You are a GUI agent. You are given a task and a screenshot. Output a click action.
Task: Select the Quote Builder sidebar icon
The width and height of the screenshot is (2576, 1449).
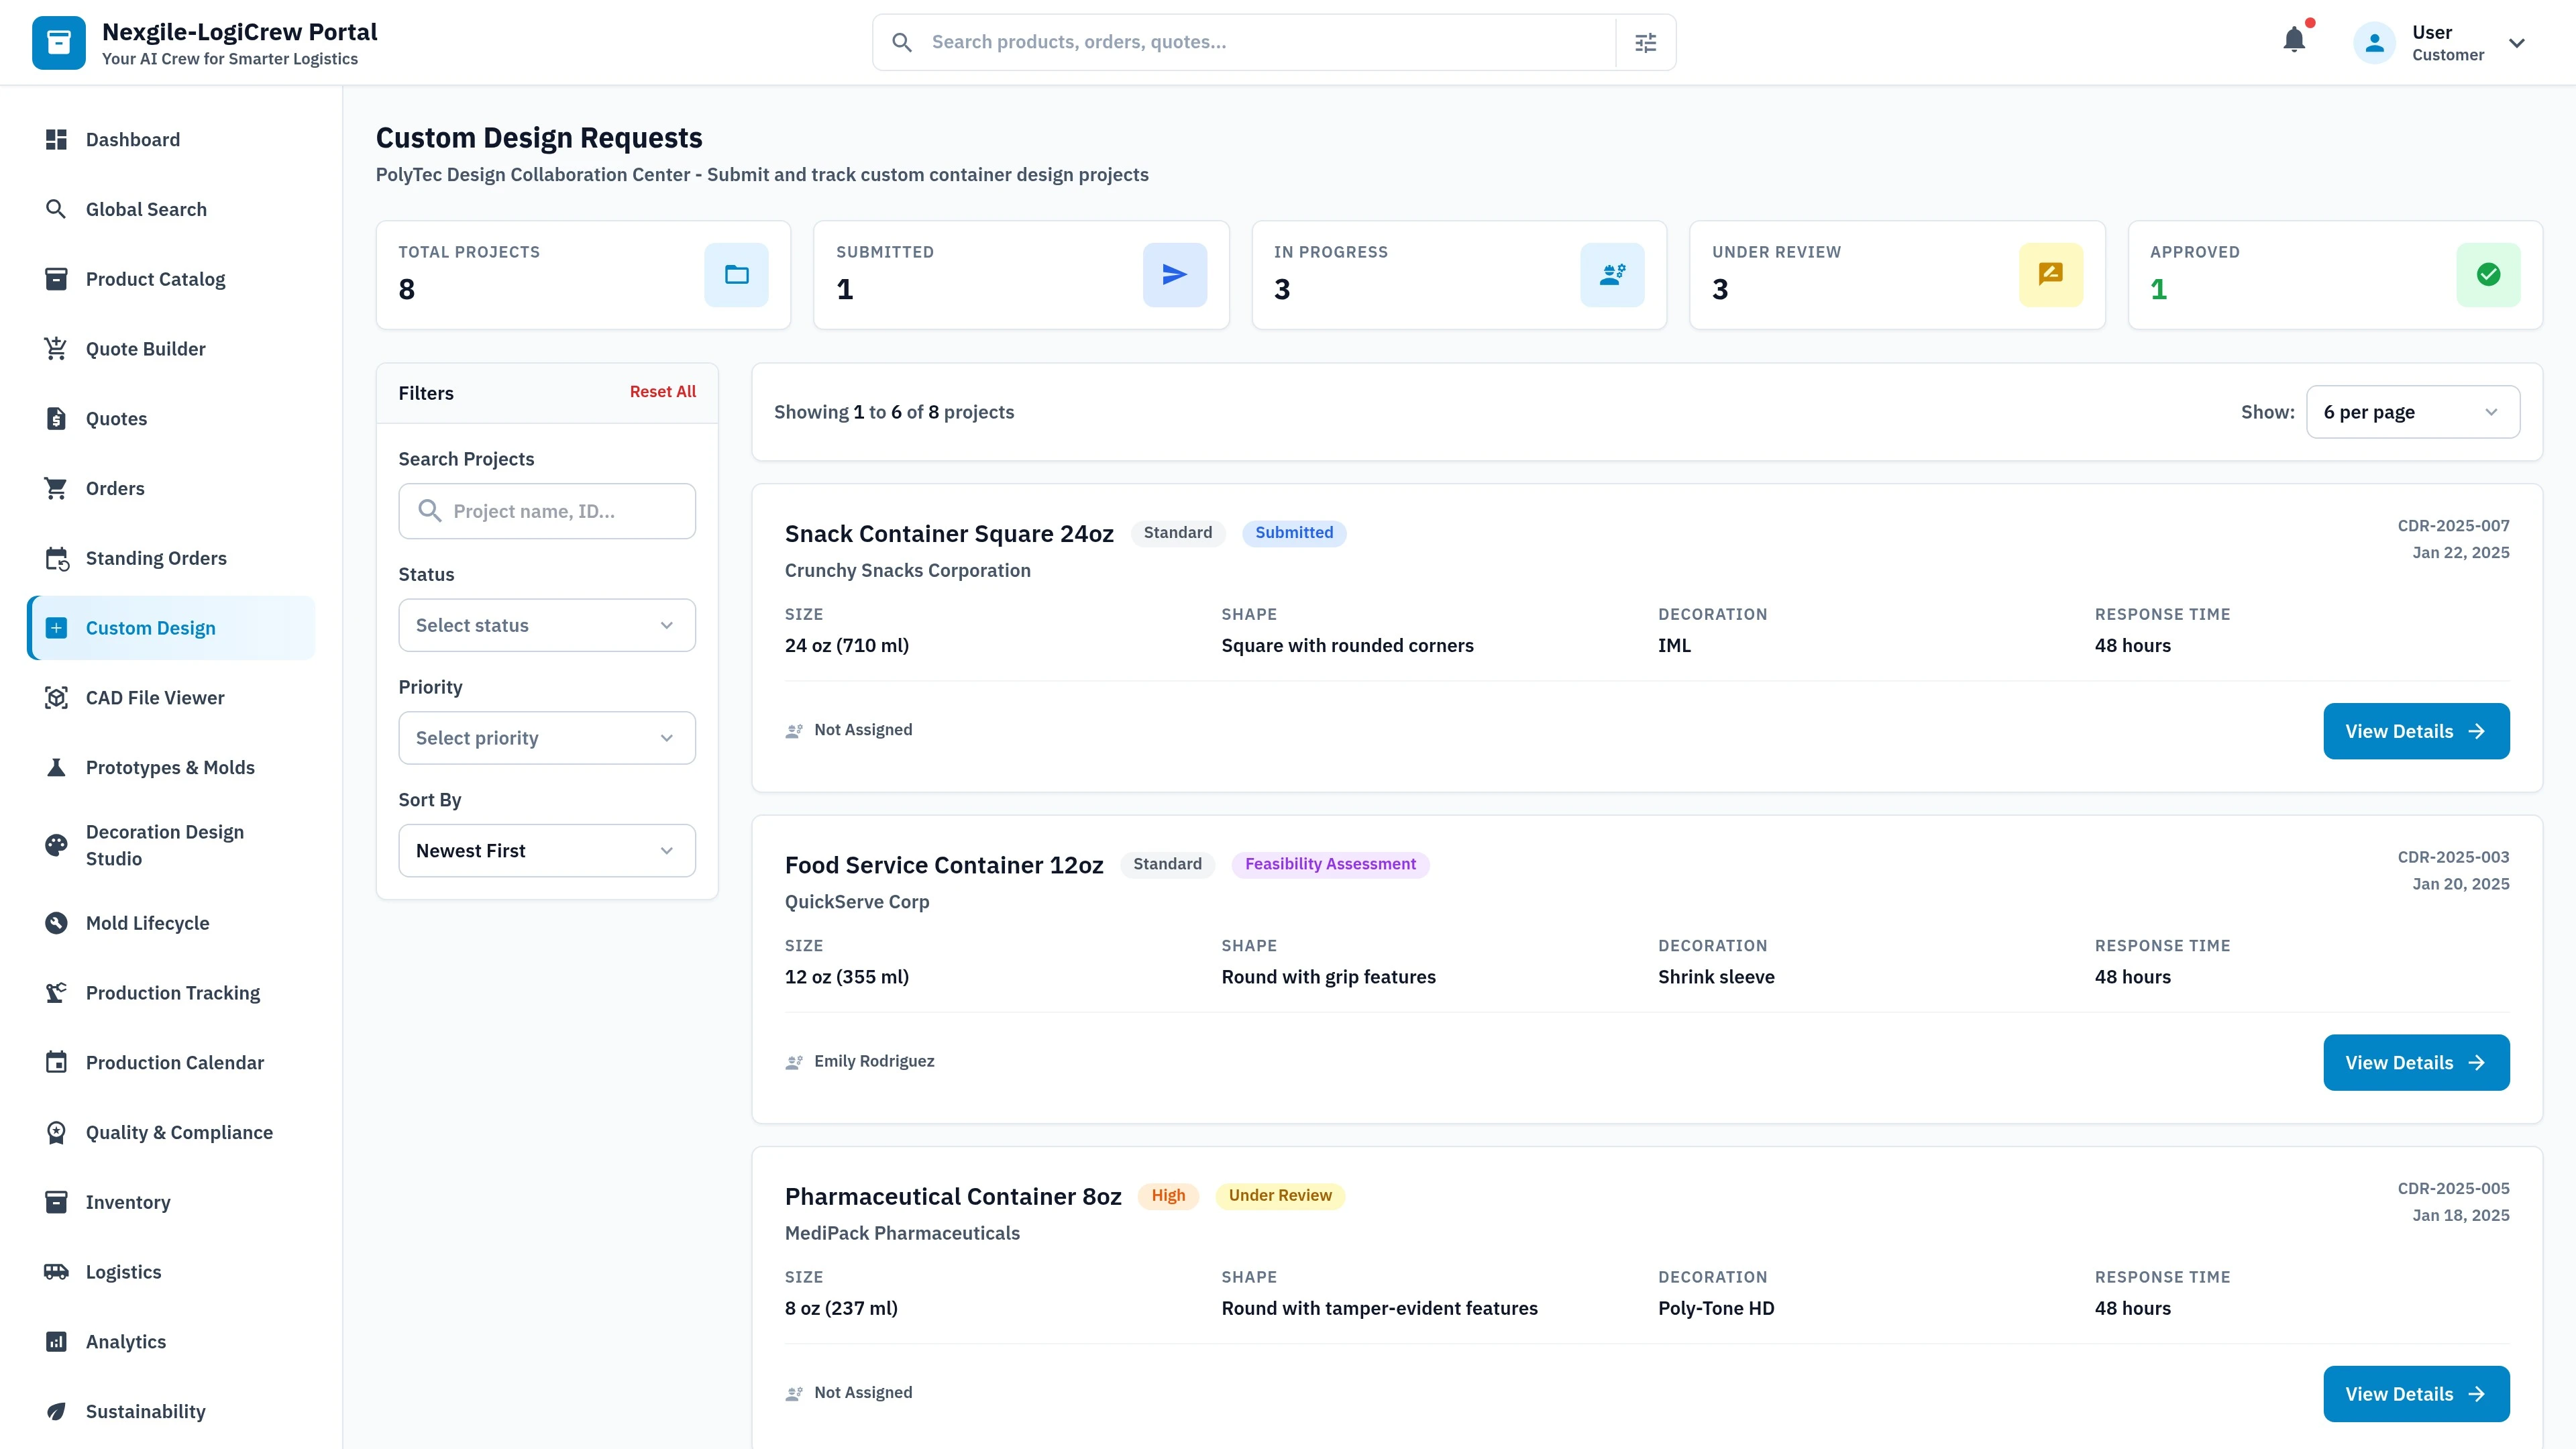56,348
